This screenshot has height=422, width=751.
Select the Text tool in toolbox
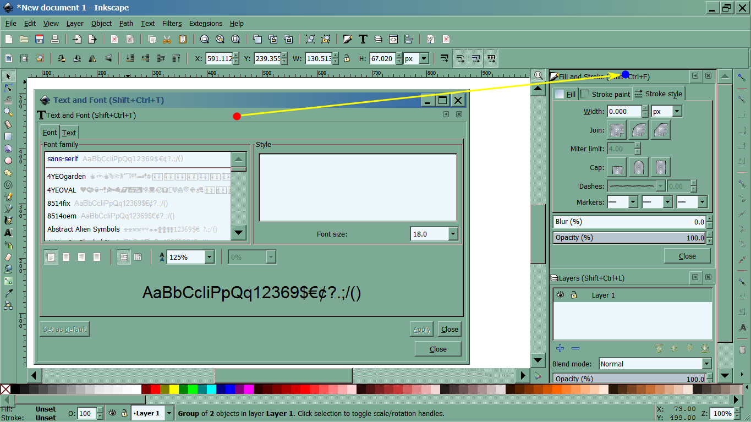8,233
